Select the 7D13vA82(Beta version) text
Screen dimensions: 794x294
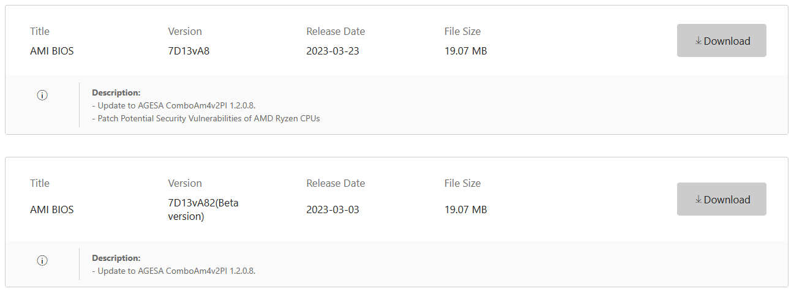coord(203,209)
